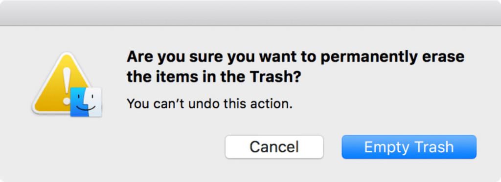Click the word "undo" in the subtext
Image resolution: width=501 pixels, height=182 pixels.
(202, 103)
